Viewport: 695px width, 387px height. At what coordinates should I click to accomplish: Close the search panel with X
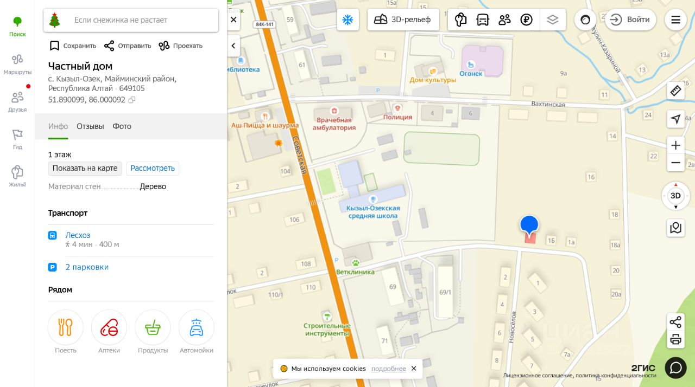pyautogui.click(x=233, y=20)
